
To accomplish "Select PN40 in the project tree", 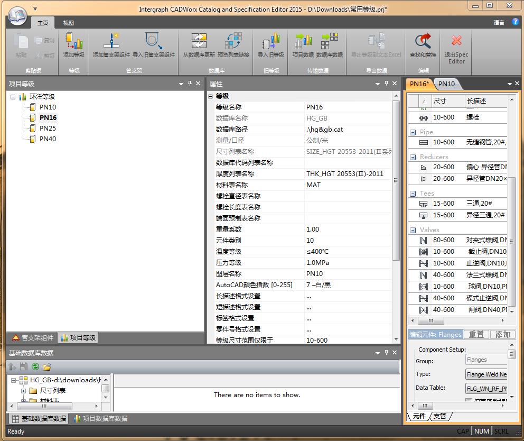I will point(48,139).
